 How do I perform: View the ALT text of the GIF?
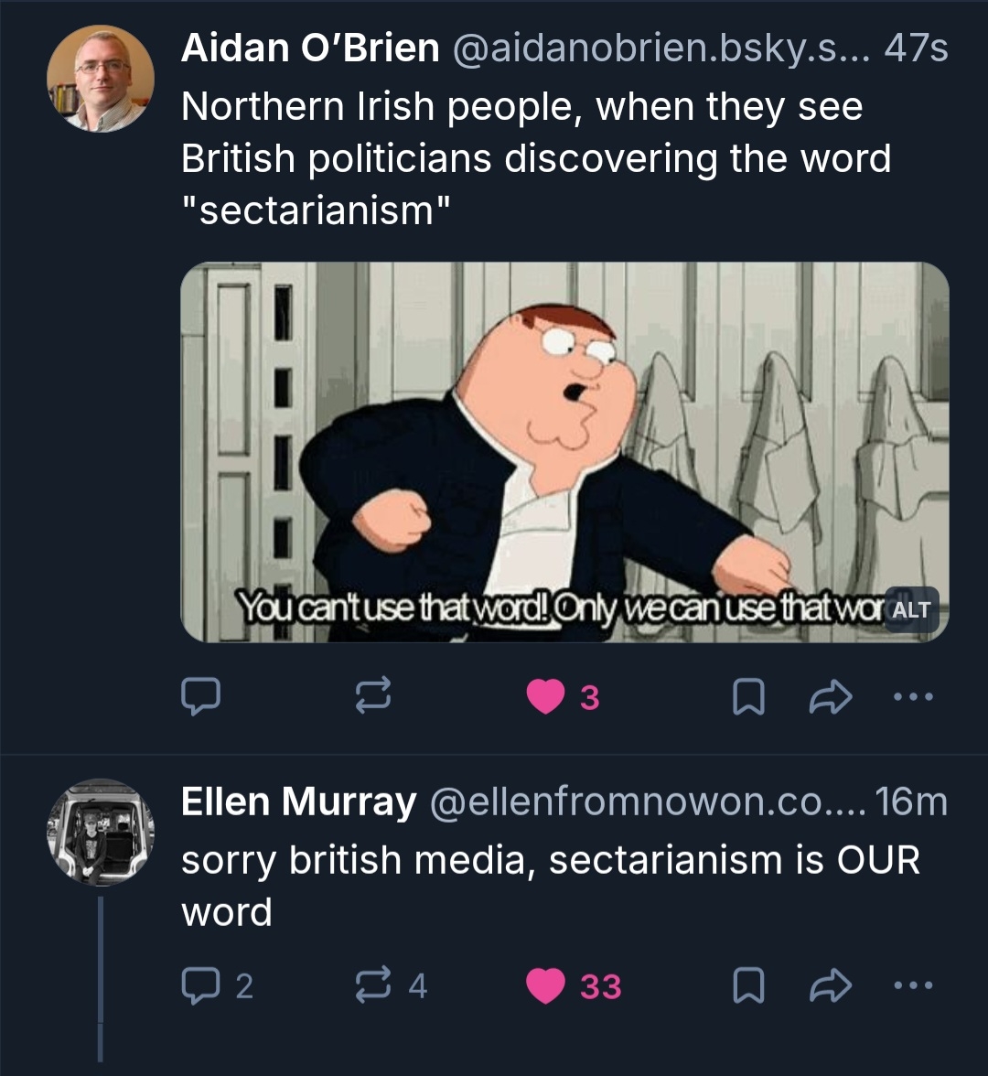pos(910,609)
